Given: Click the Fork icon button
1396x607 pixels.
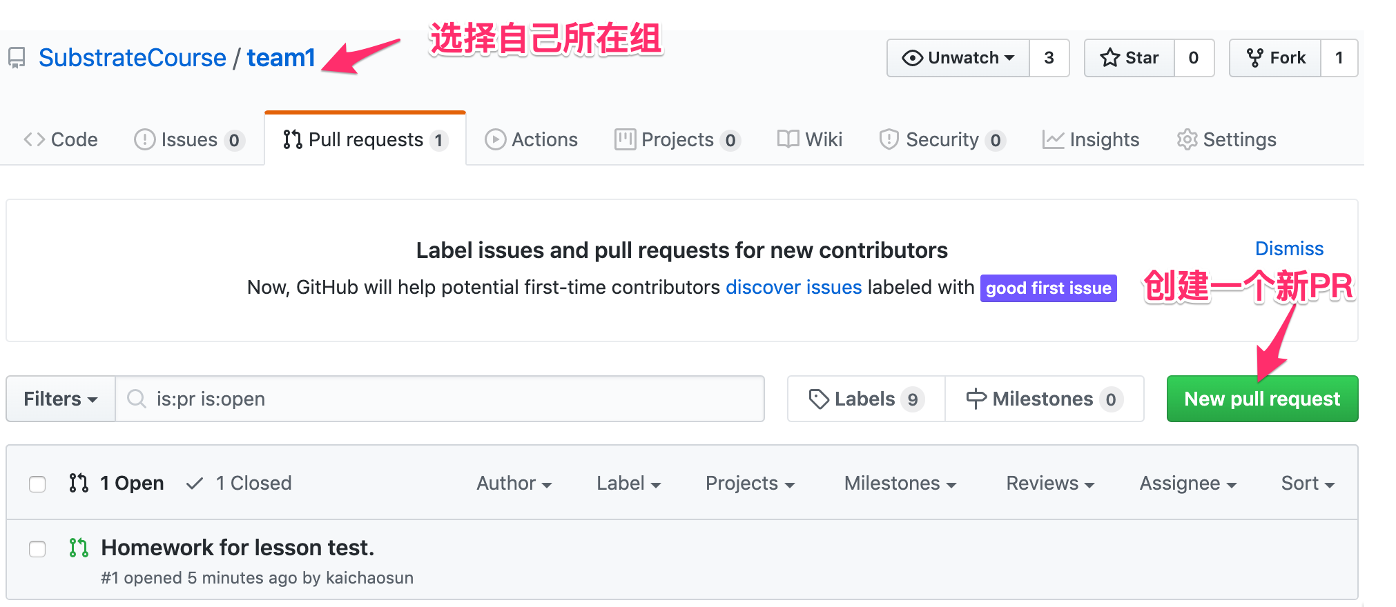Looking at the screenshot, I should coord(1255,58).
